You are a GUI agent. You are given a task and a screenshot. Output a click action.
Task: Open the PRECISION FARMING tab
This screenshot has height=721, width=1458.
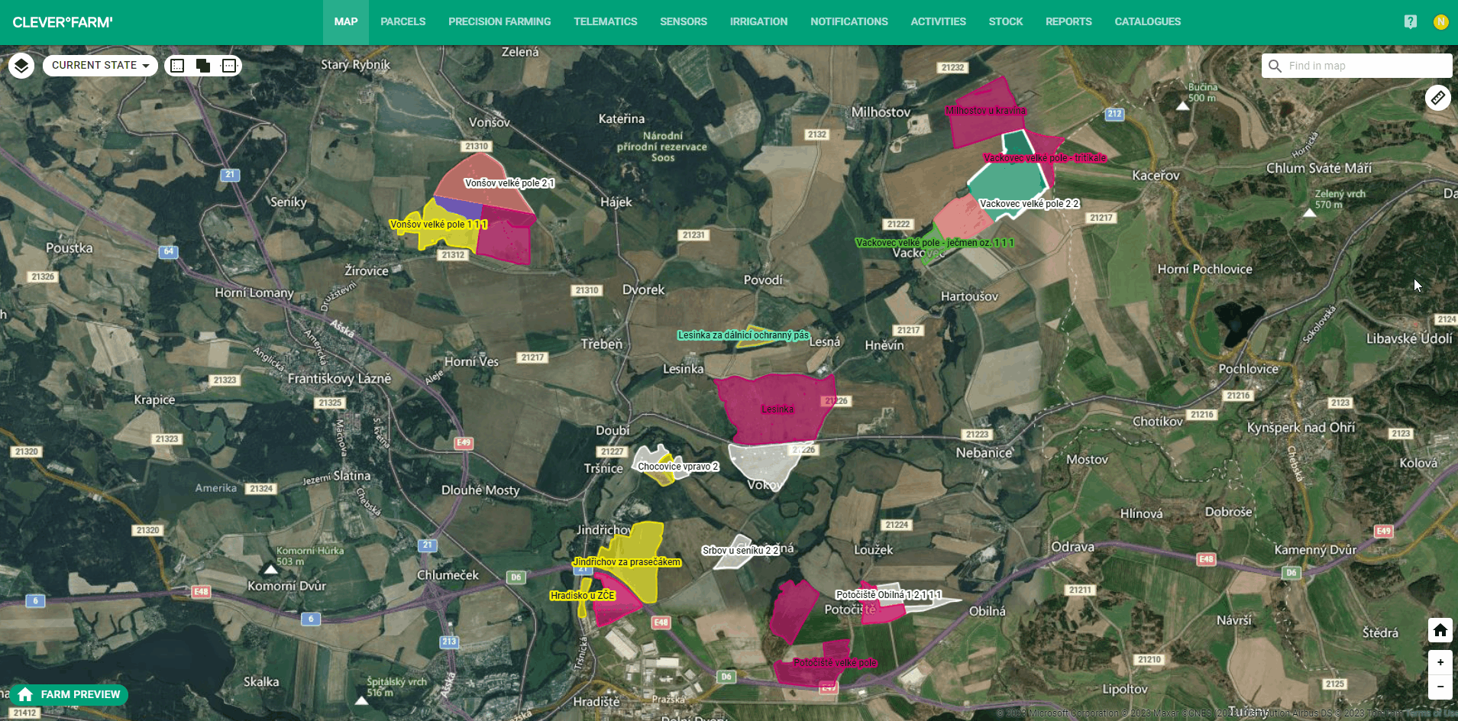click(499, 22)
